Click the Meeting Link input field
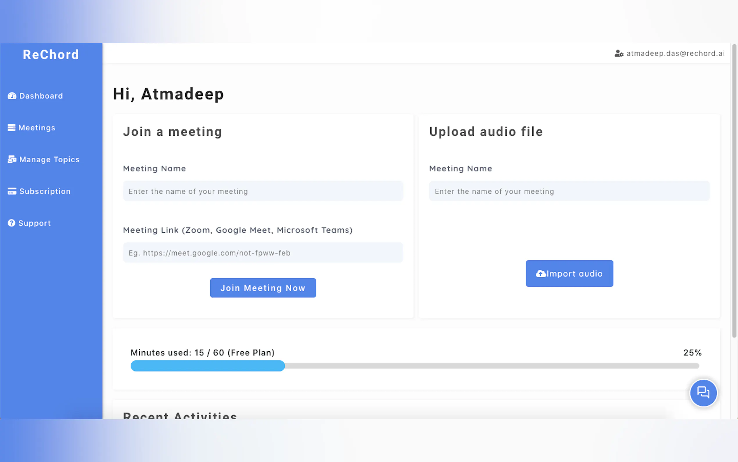 [x=263, y=253]
